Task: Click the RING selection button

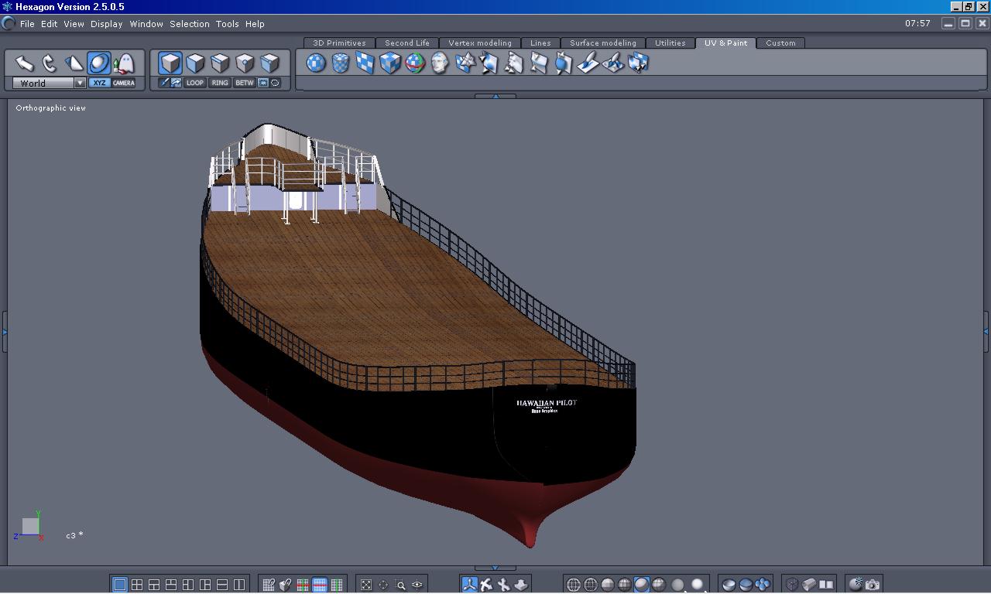Action: click(220, 83)
